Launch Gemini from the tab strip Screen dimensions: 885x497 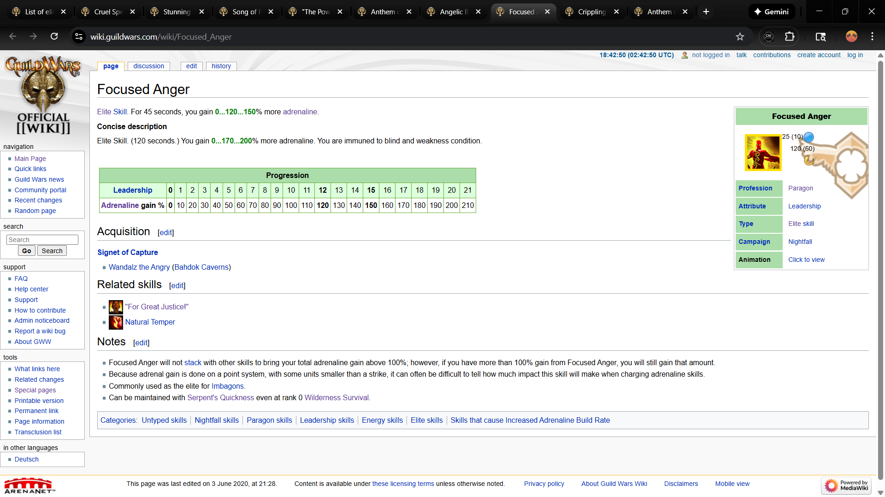tap(771, 12)
